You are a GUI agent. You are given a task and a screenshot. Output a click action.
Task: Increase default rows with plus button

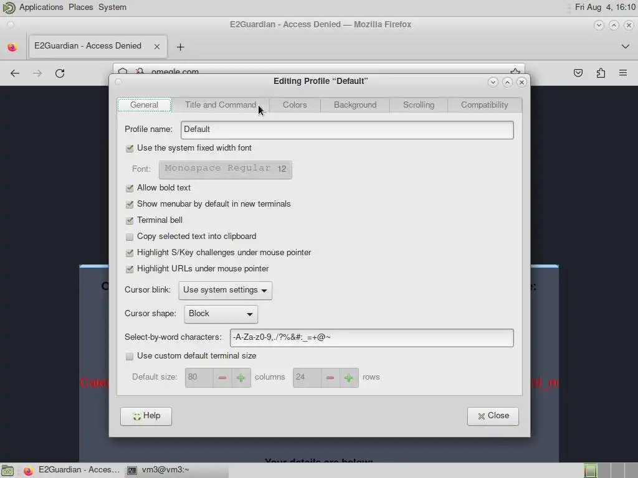click(349, 378)
